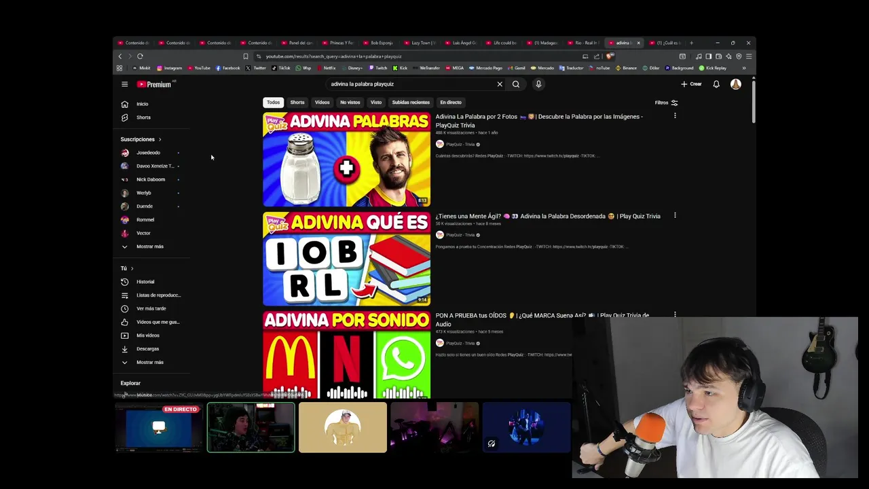Select the Subidas recientes chip

[x=411, y=103]
